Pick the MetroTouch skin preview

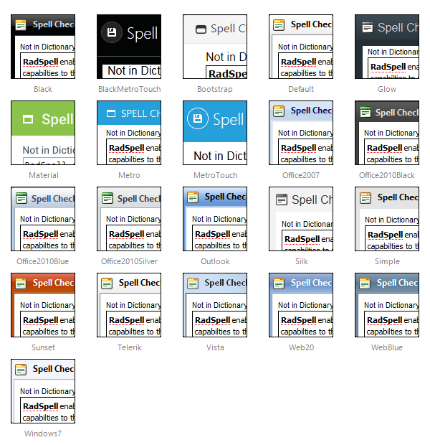pos(215,133)
